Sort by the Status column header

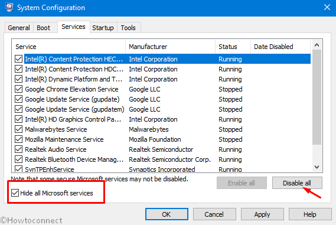tap(233, 47)
